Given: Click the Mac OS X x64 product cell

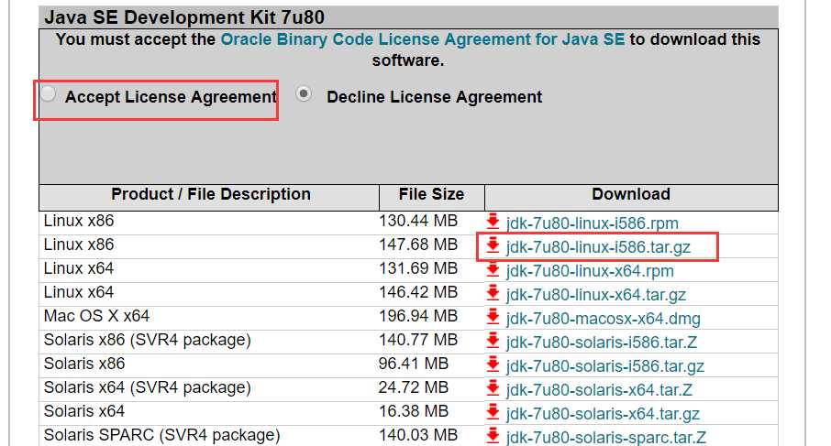Looking at the screenshot, I should (96, 316).
